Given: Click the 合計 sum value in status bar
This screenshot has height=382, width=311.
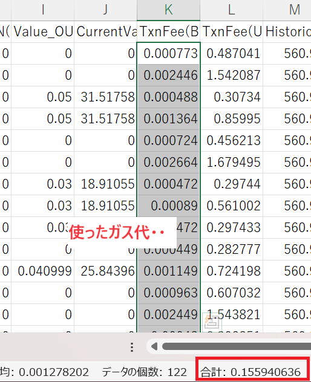Looking at the screenshot, I should [x=250, y=372].
